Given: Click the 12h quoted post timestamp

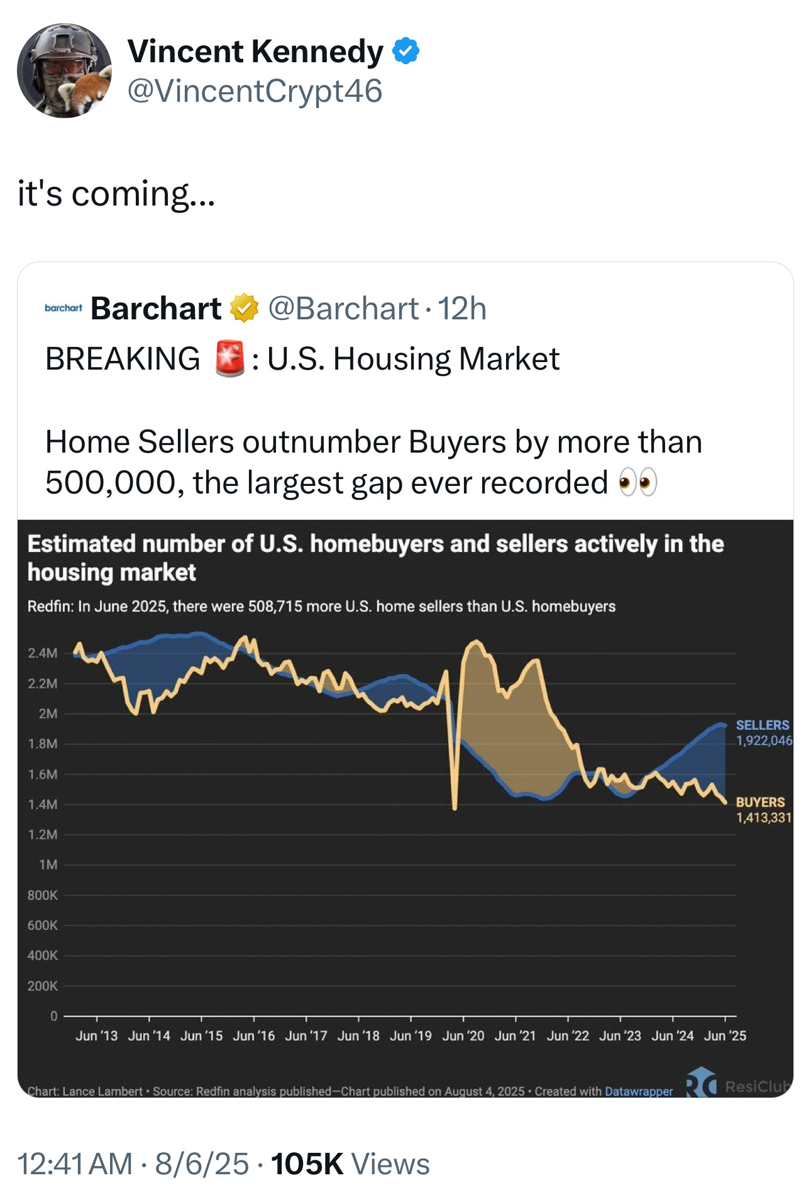Looking at the screenshot, I should coord(462,309).
